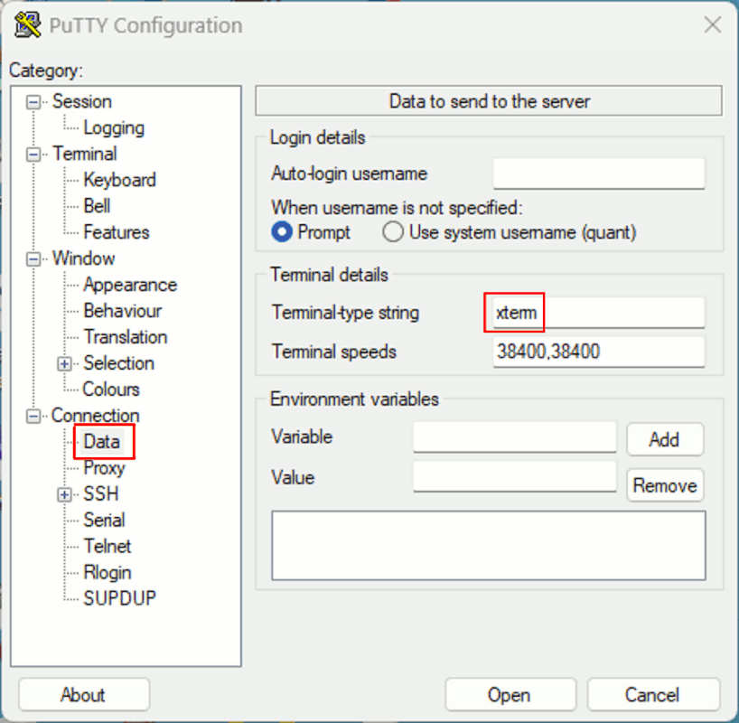Screen dimensions: 739x723
Task: Focus the Auto-login username field
Action: click(599, 174)
